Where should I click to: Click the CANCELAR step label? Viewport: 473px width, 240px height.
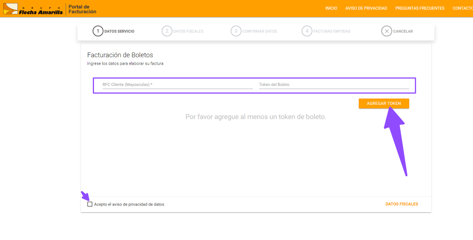click(x=403, y=31)
